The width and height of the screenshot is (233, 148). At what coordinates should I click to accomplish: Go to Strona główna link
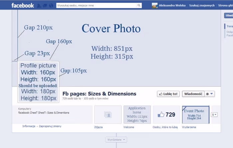point(225,5)
